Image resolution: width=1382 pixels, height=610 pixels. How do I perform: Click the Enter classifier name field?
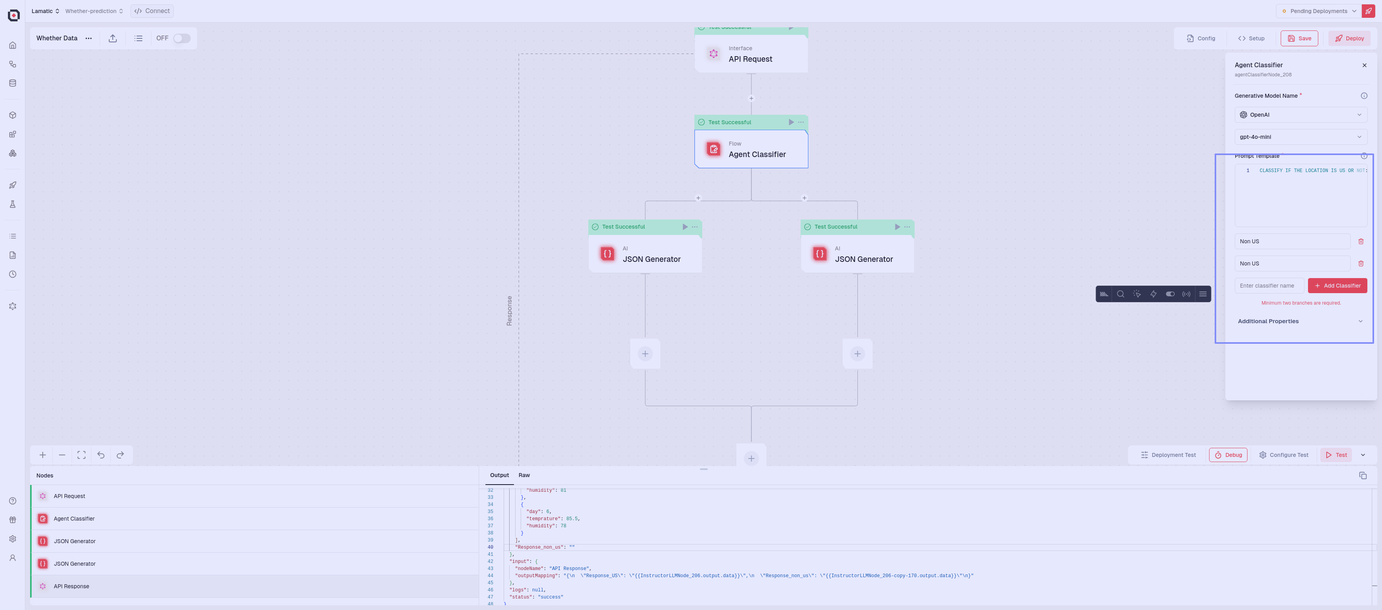point(1268,285)
